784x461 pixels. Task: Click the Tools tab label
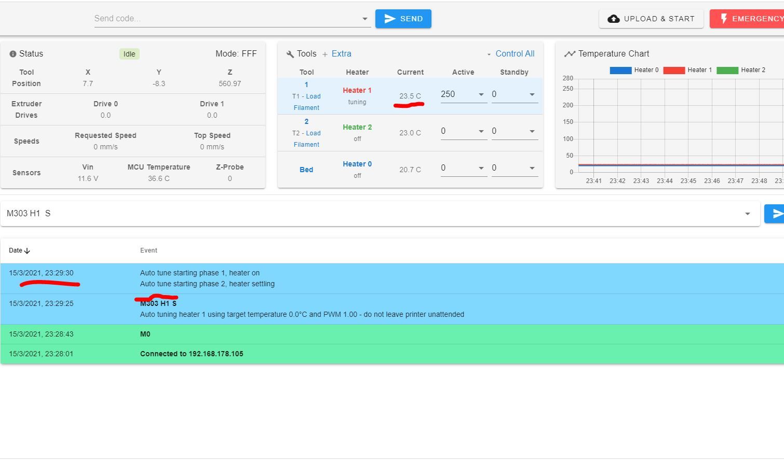click(306, 54)
